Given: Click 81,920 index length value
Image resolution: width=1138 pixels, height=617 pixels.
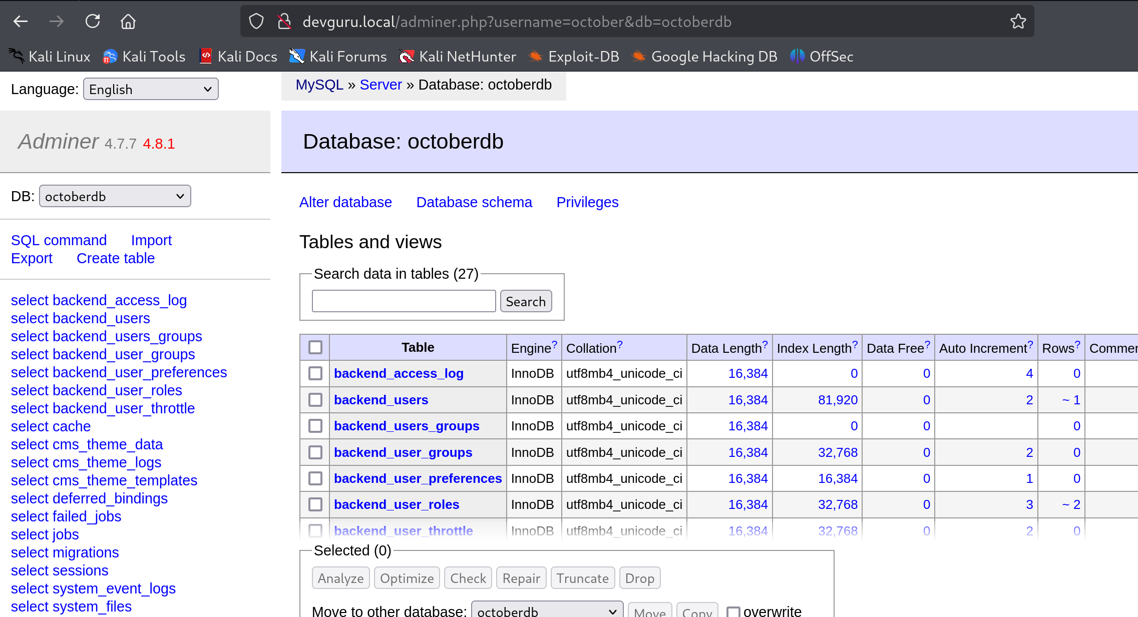Looking at the screenshot, I should [x=838, y=400].
